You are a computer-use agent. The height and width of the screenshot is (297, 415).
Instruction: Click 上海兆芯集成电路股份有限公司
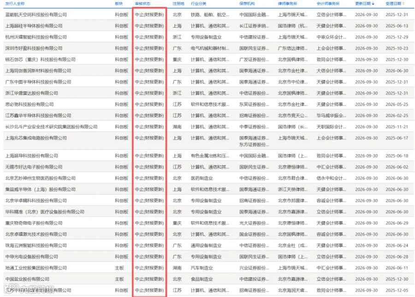[36, 138]
